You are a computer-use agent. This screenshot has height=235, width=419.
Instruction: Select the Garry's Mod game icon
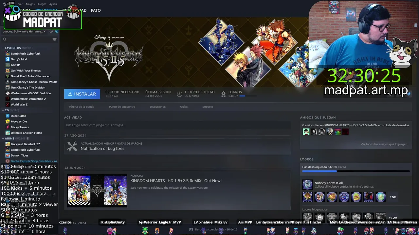pos(8,59)
